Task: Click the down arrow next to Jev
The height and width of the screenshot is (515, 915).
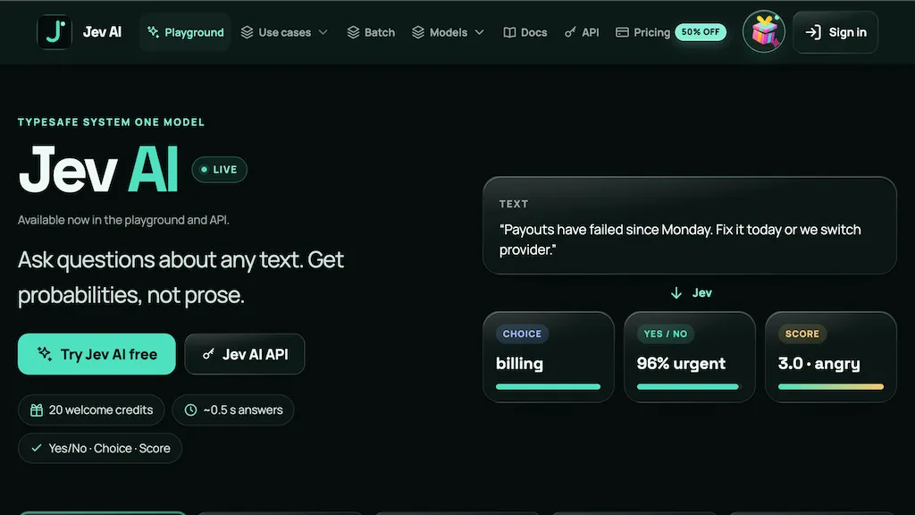Action: 676,293
